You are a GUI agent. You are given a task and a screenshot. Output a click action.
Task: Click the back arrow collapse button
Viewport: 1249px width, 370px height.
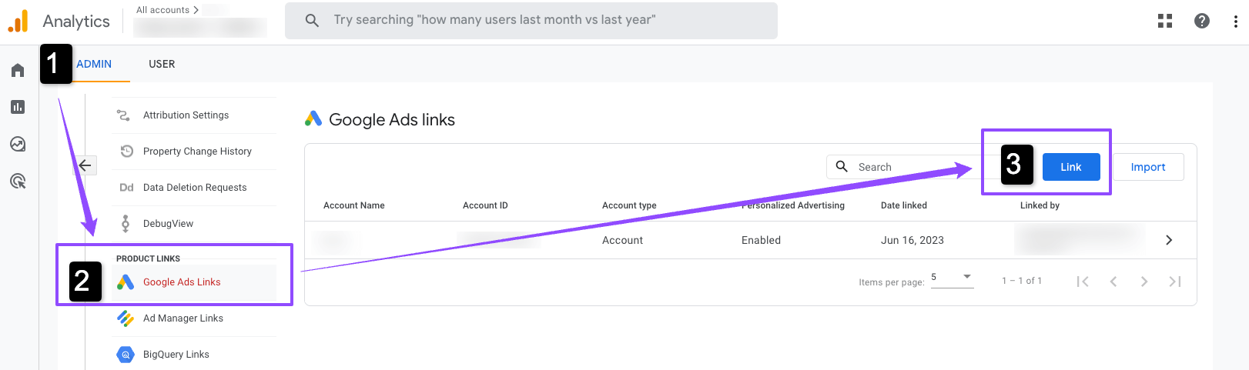85,165
